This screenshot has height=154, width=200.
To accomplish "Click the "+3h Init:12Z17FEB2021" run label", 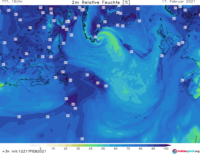I will pos(24,151).
